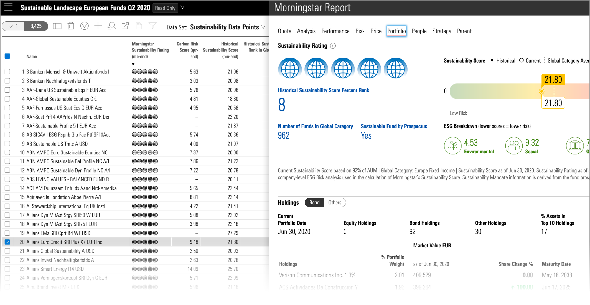Open the Strategy tab
Viewport: 590px width, 305px height.
(x=441, y=31)
